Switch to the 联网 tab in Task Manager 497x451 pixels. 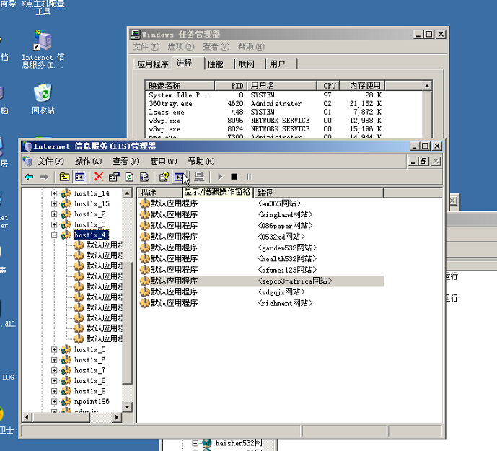tap(247, 64)
